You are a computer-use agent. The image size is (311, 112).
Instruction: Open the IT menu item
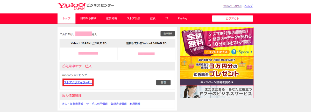pyautogui.click(x=167, y=19)
